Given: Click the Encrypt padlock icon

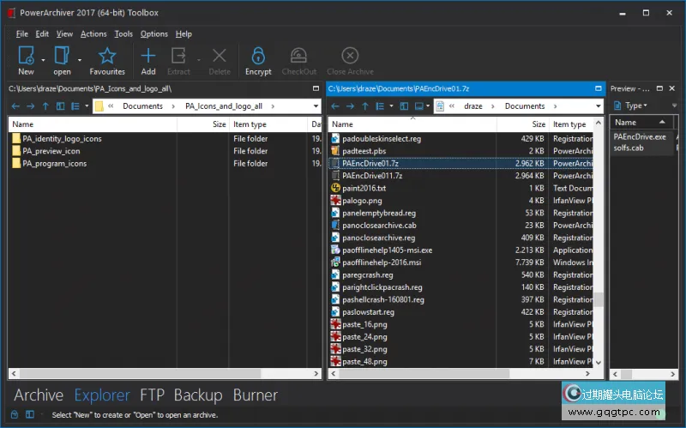Looking at the screenshot, I should coord(257,57).
